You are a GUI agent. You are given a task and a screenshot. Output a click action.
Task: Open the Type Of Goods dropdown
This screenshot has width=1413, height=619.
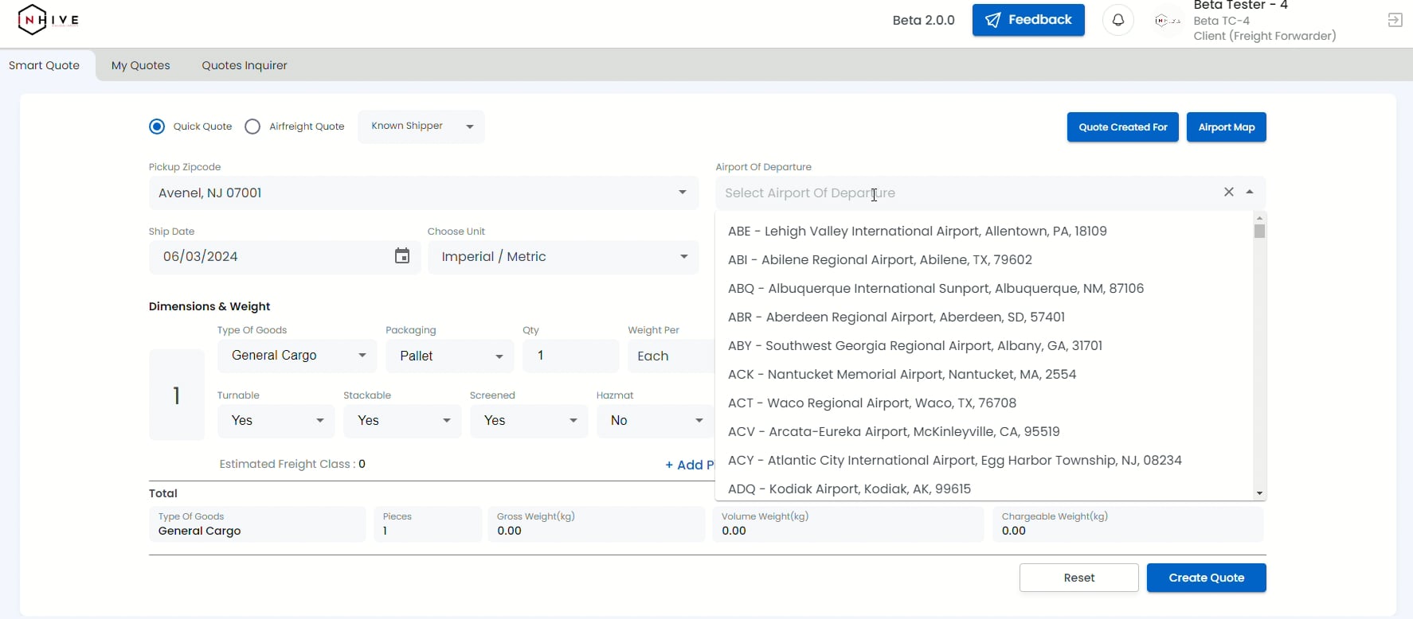click(x=297, y=356)
